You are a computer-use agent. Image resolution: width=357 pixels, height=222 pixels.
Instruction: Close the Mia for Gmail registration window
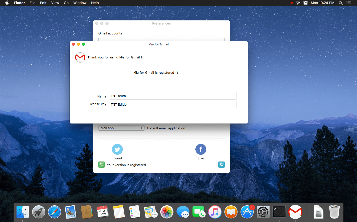click(x=73, y=44)
